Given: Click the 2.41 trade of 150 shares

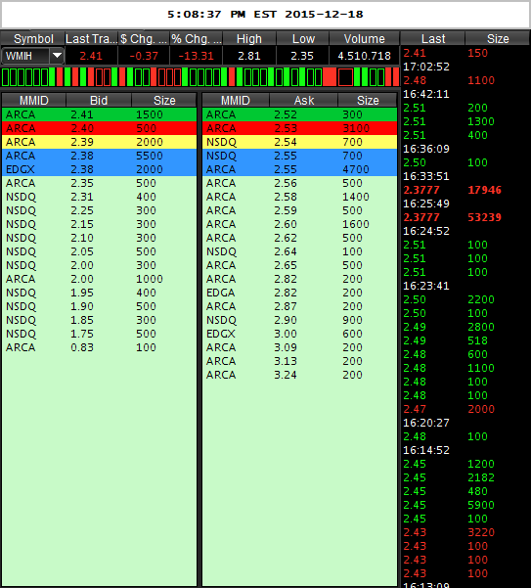Looking at the screenshot, I should 465,53.
